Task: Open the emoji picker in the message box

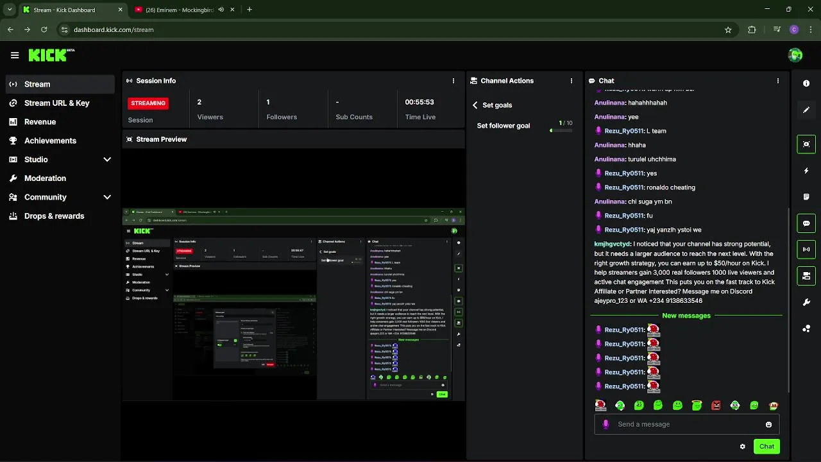Action: (768, 424)
